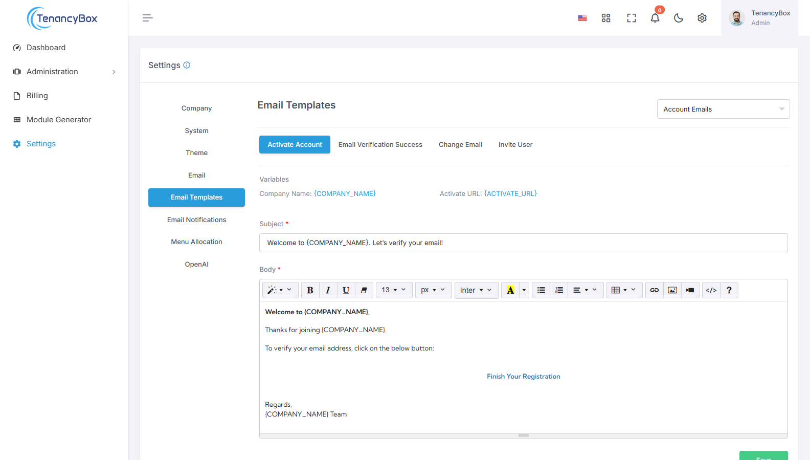
Task: Toggle dark mode with moon icon
Action: [x=678, y=18]
